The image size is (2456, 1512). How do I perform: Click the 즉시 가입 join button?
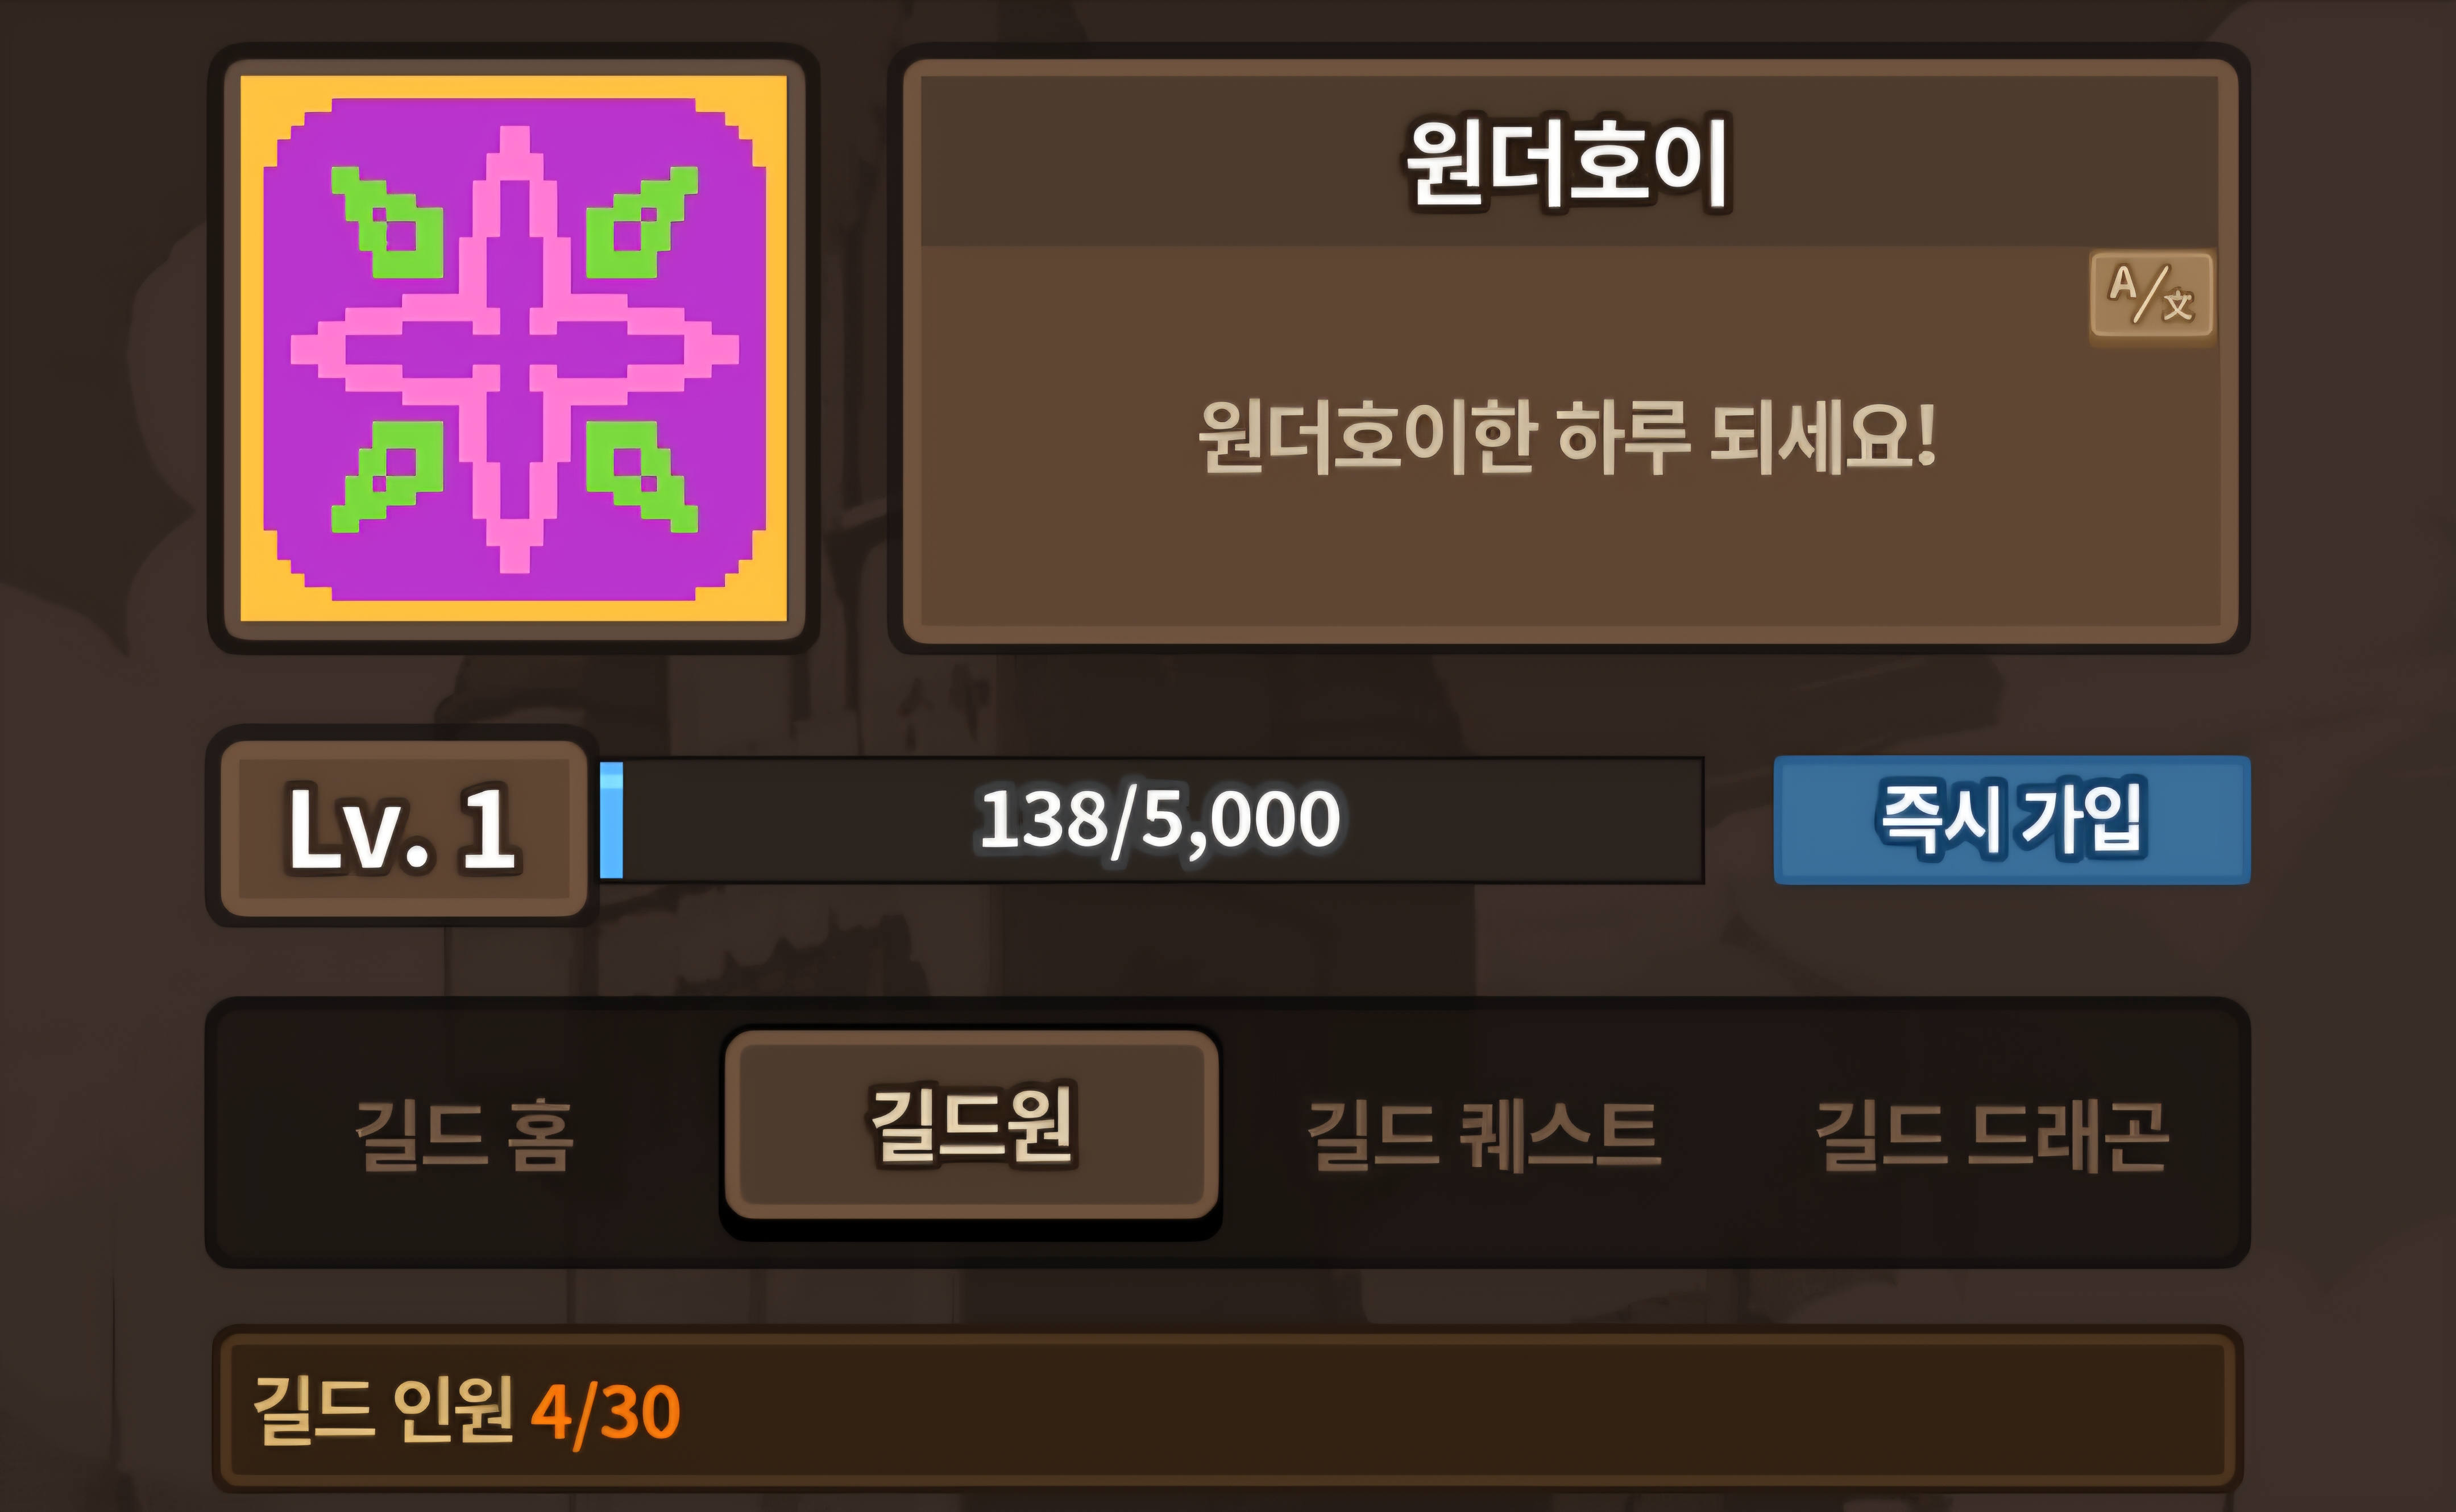(x=2012, y=820)
